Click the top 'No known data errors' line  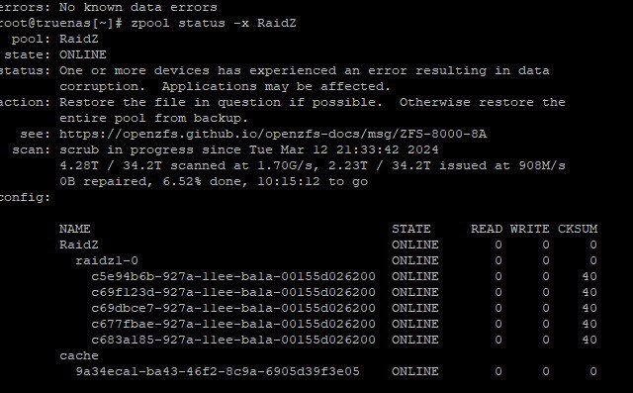[138, 7]
